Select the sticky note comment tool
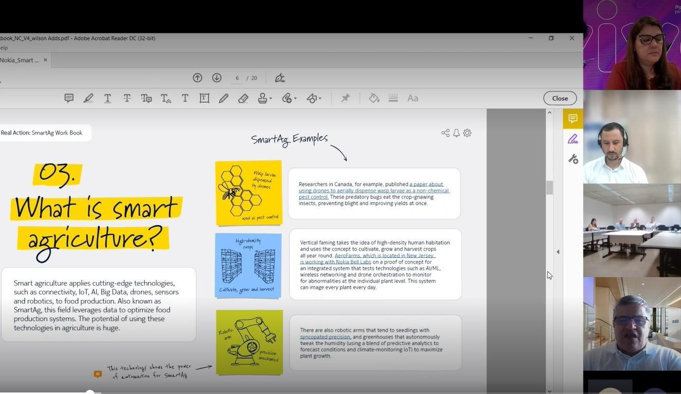Image resolution: width=681 pixels, height=394 pixels. (69, 98)
